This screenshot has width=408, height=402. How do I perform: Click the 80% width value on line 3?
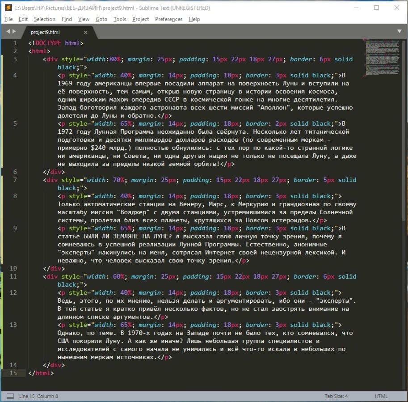[115, 59]
